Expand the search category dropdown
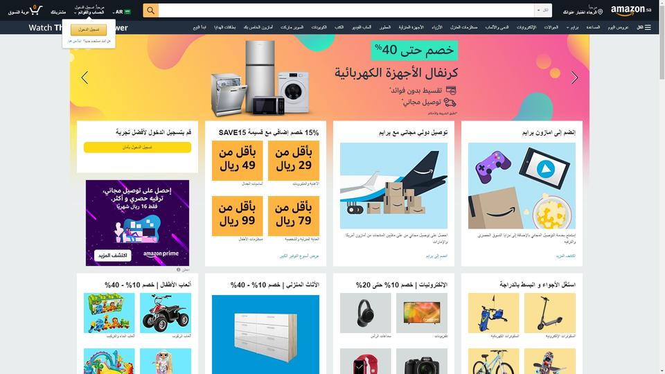Viewport: 665px width, 374px height. point(543,10)
